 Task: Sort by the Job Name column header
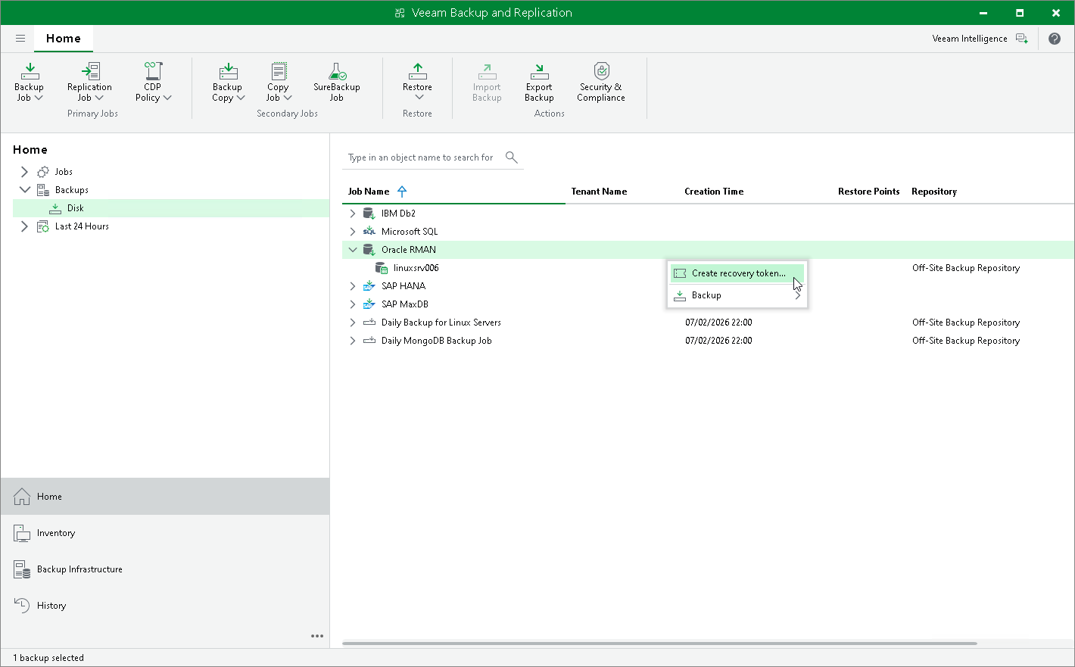tap(369, 192)
